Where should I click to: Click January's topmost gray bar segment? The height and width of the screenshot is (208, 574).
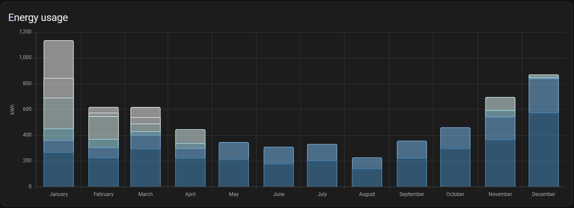coord(59,59)
